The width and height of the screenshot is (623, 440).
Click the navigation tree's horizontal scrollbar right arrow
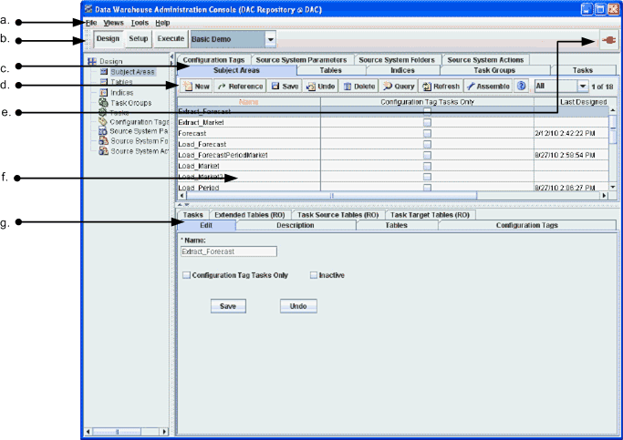pyautogui.click(x=164, y=431)
